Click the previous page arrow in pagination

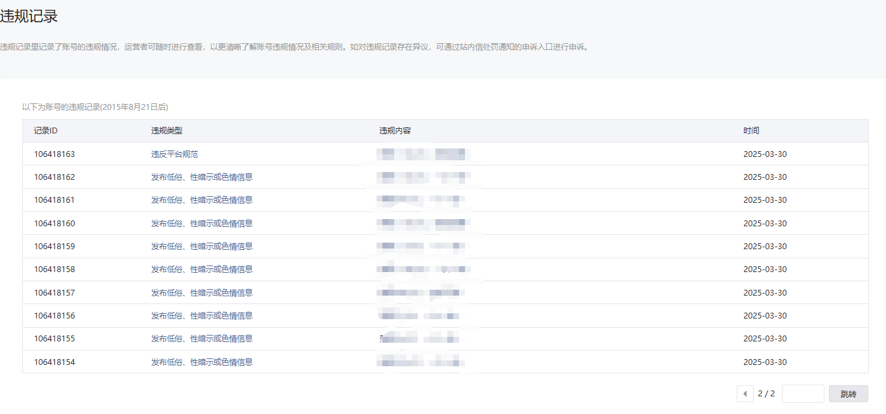(745, 394)
